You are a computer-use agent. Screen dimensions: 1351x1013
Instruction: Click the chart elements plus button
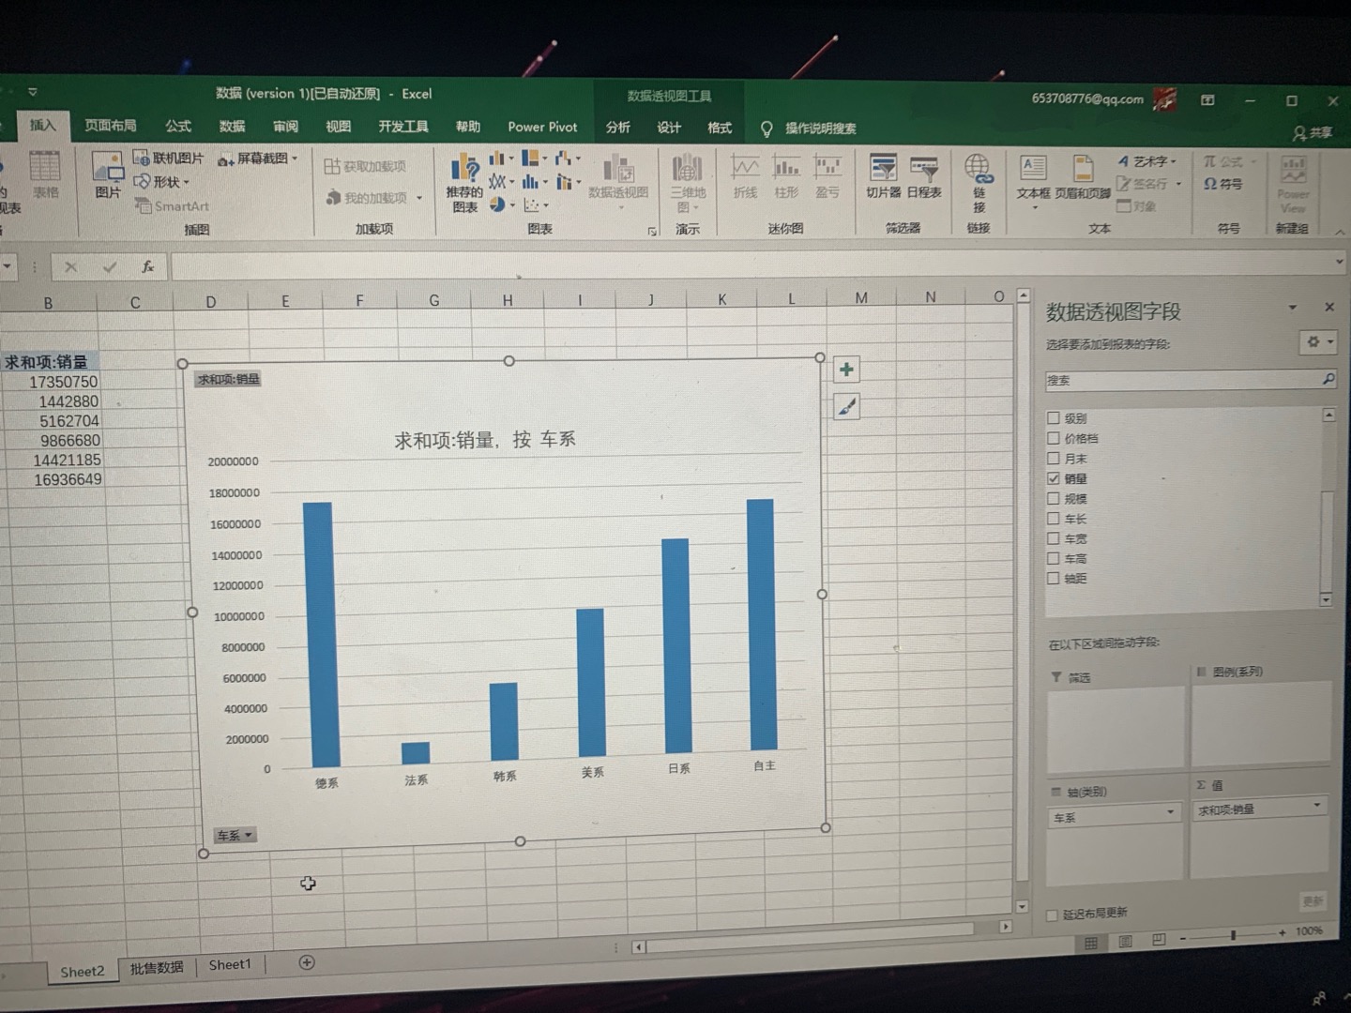[x=846, y=370]
